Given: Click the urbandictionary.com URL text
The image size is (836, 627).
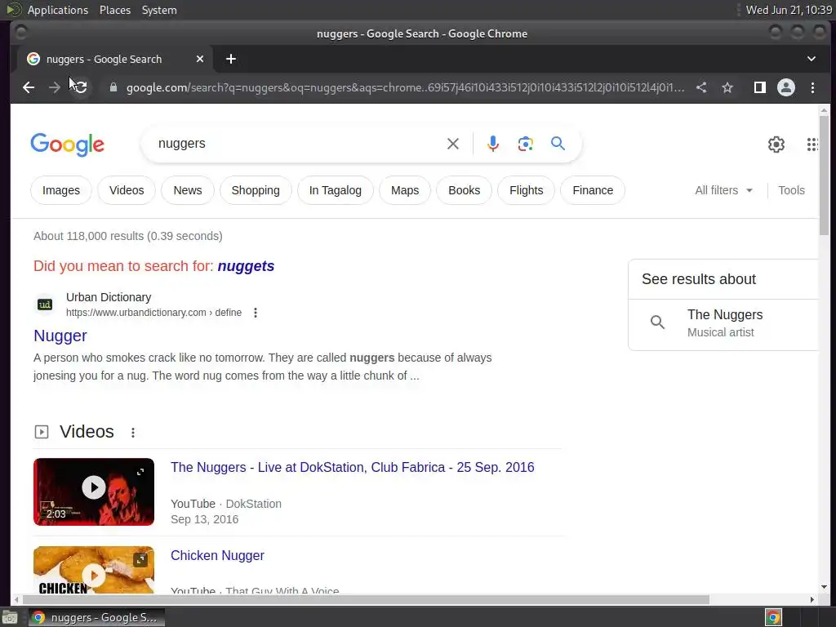Looking at the screenshot, I should coord(153,313).
